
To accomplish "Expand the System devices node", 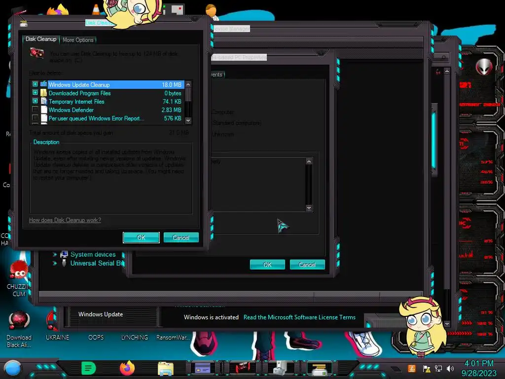I will click(x=54, y=255).
